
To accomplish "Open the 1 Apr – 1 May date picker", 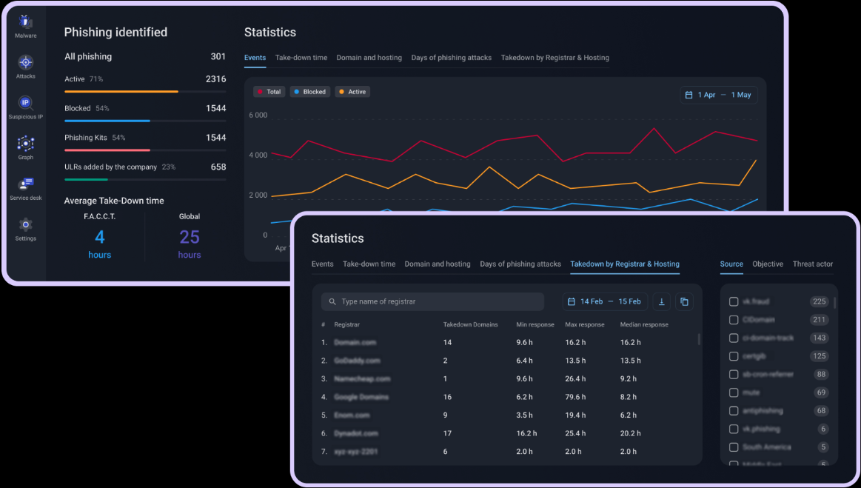I will pos(718,95).
